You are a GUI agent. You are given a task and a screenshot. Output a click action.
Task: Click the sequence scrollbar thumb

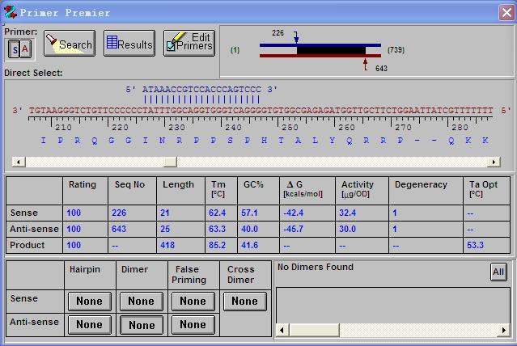[170, 162]
